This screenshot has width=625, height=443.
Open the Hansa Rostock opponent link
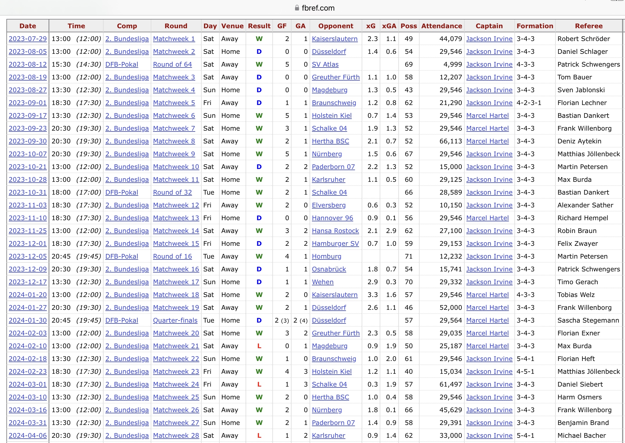[x=335, y=231]
